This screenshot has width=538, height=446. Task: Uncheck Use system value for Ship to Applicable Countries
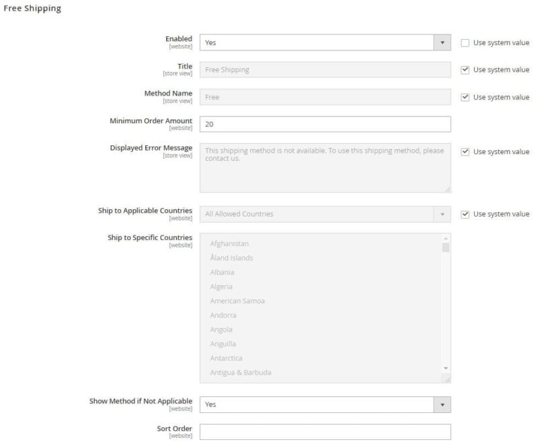click(x=465, y=214)
